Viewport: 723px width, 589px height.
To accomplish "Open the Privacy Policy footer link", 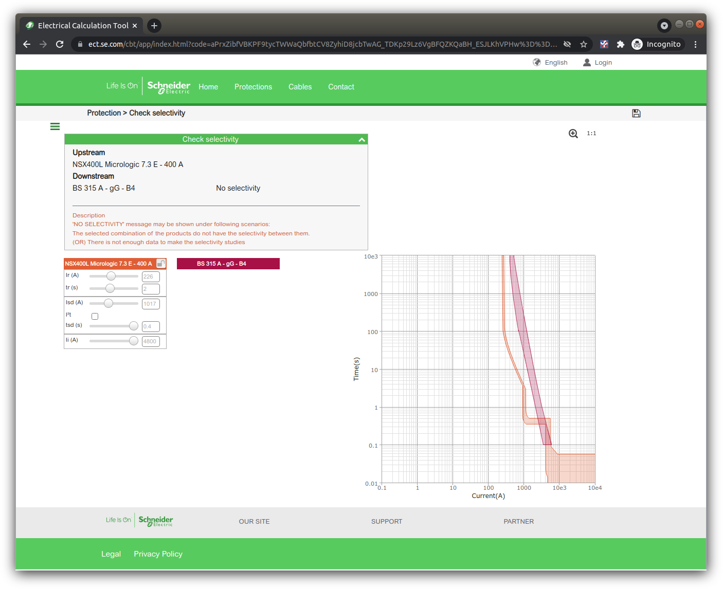I will tap(158, 554).
